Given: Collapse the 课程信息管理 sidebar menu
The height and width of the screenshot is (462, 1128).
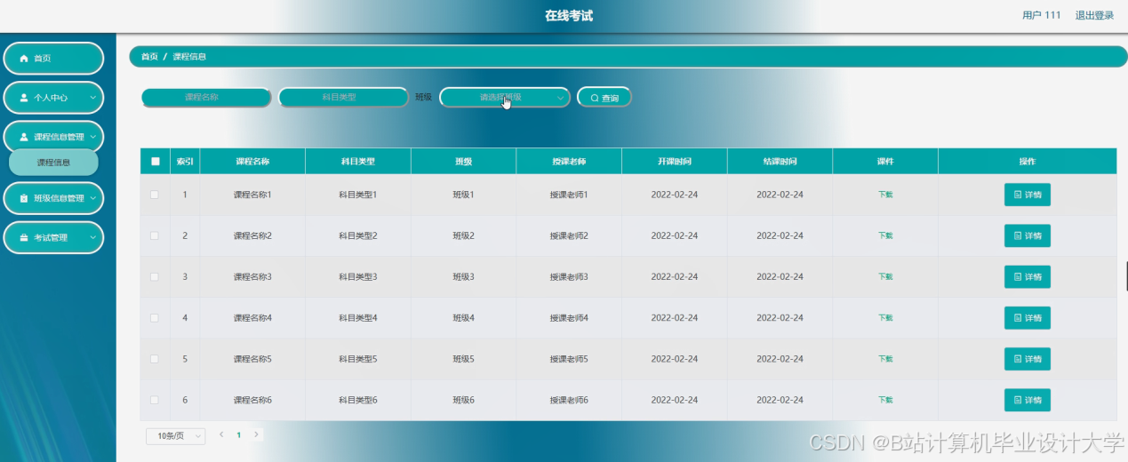Looking at the screenshot, I should [53, 137].
